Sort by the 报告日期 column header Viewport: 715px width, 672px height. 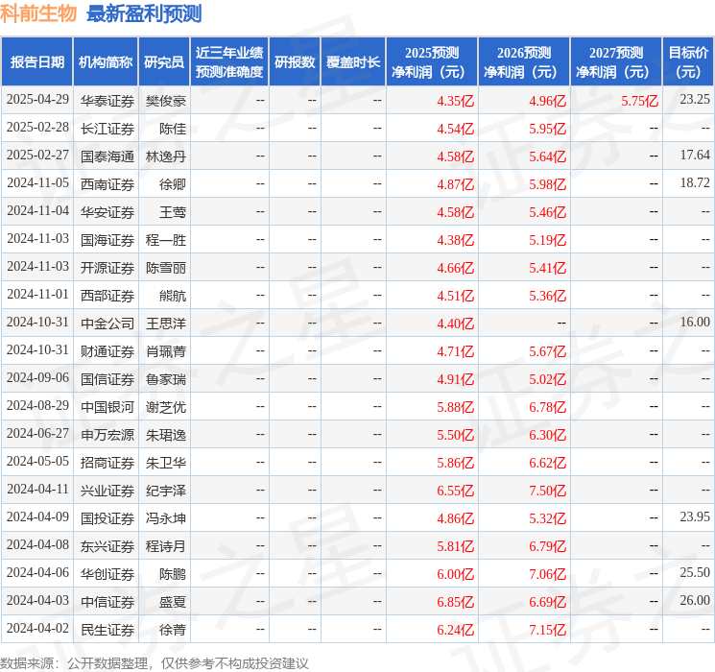[37, 62]
